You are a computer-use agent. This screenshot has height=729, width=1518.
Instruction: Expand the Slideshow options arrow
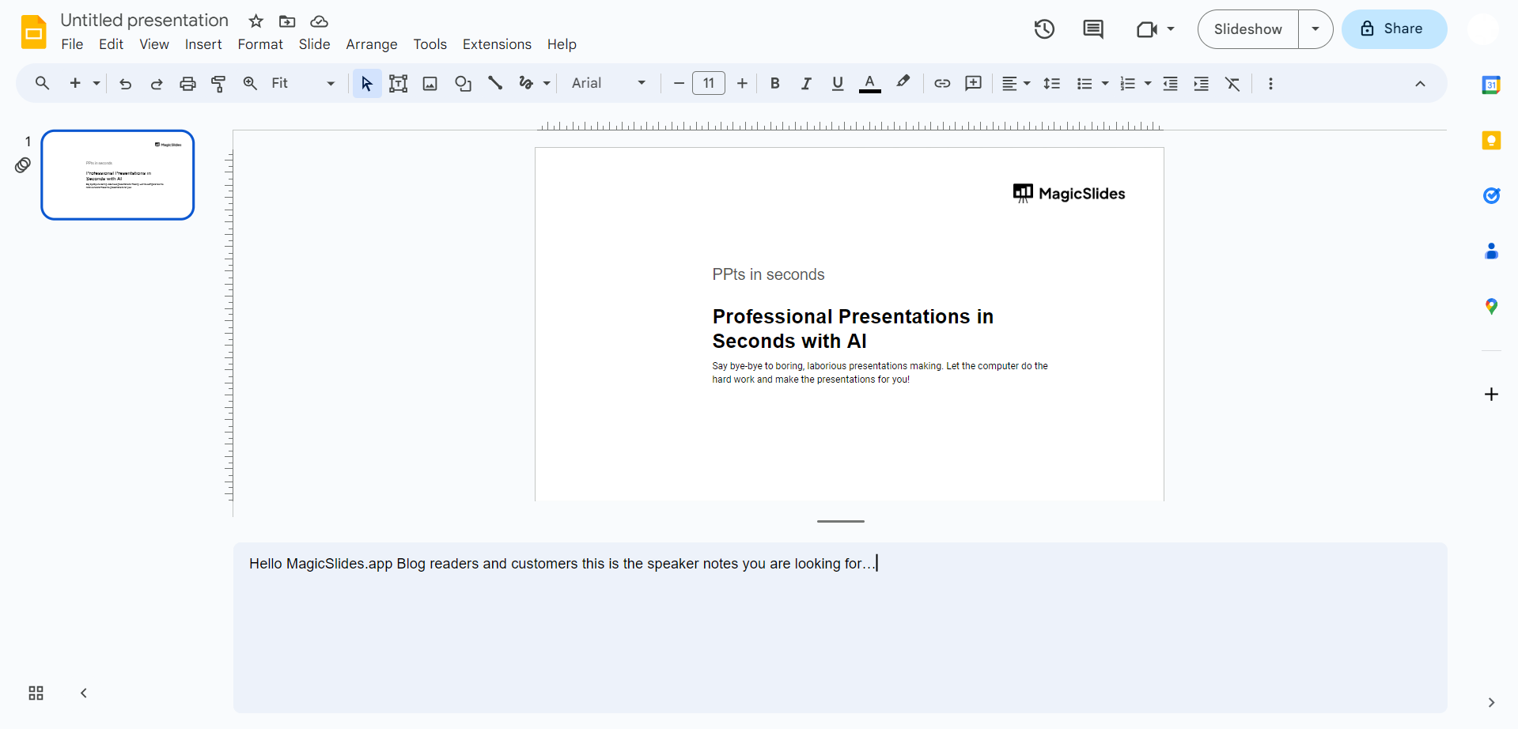pos(1315,29)
